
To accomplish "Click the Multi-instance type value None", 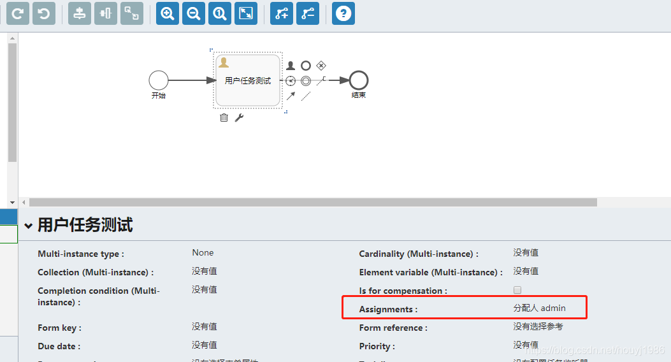I will coord(203,252).
